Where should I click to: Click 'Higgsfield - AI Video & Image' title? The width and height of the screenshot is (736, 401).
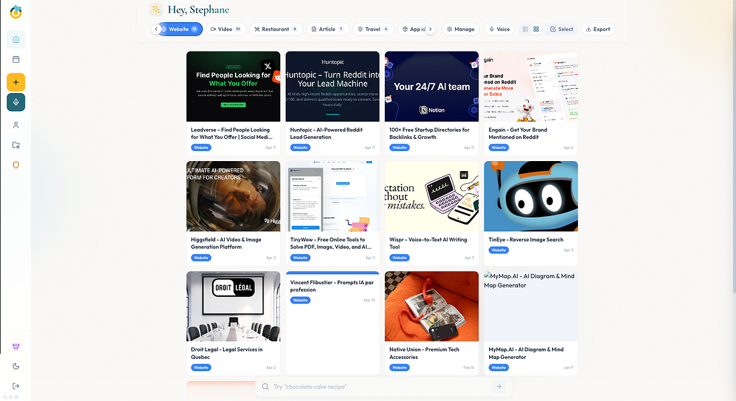tap(225, 243)
